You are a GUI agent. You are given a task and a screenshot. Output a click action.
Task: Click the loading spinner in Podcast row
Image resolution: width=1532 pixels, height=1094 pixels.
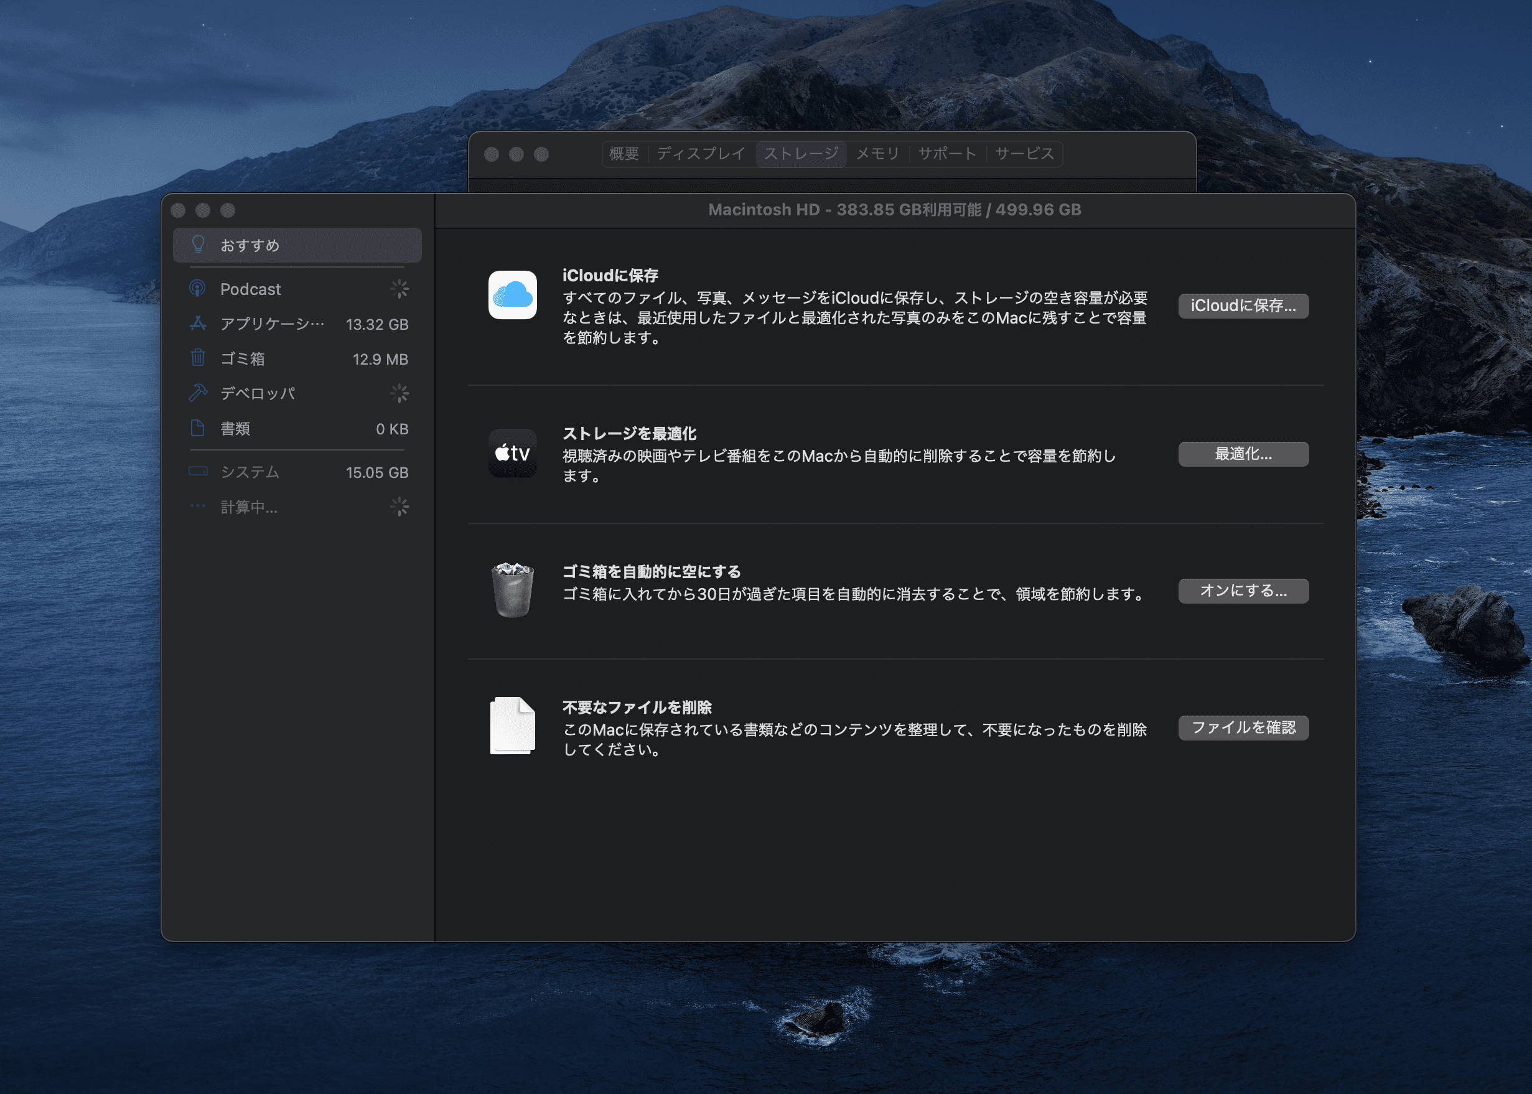pyautogui.click(x=399, y=289)
